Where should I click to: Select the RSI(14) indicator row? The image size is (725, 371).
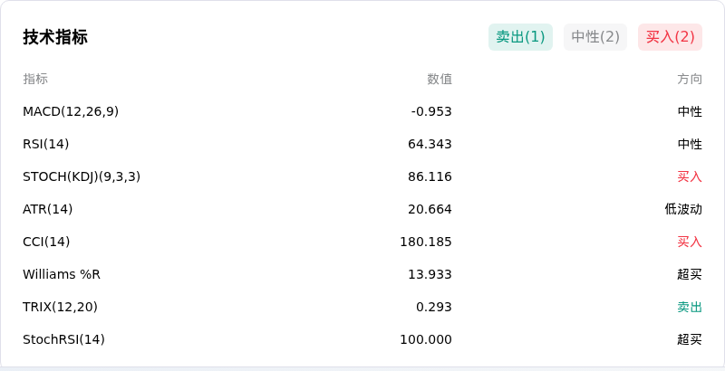click(x=362, y=144)
